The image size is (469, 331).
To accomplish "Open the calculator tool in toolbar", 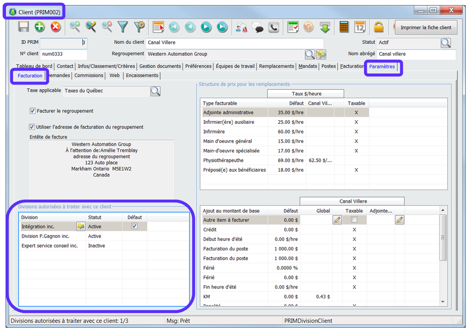I will [344, 27].
